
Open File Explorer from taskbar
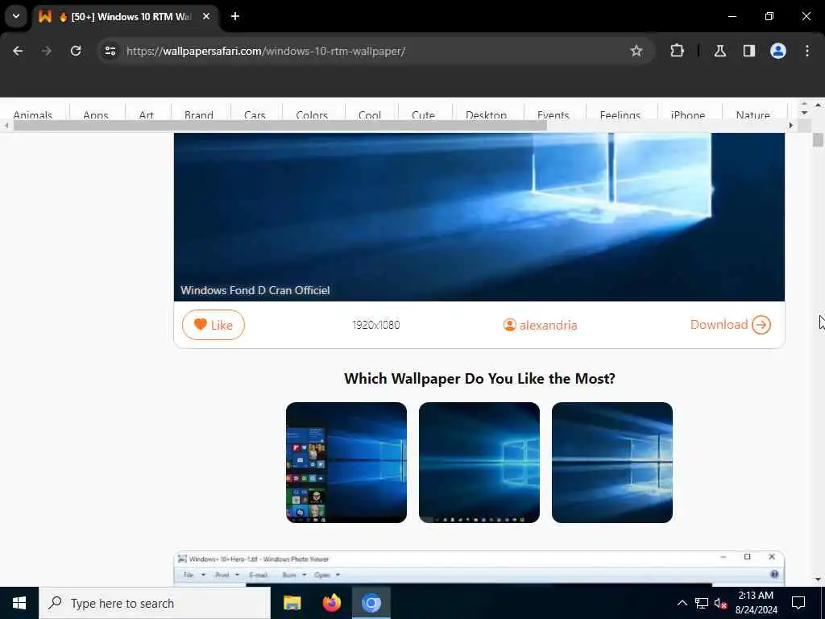(292, 603)
